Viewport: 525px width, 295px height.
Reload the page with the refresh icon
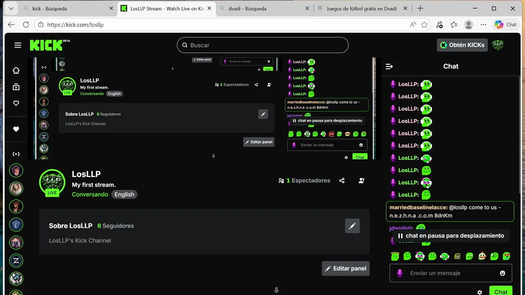(26, 25)
